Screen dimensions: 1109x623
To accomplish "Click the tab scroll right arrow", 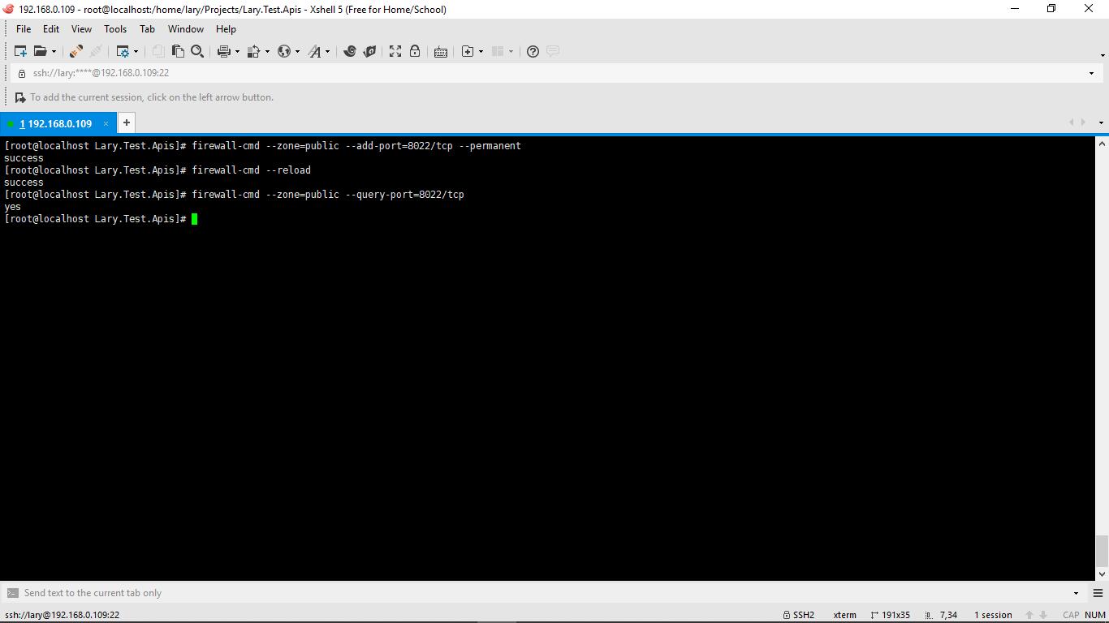I will (1084, 122).
